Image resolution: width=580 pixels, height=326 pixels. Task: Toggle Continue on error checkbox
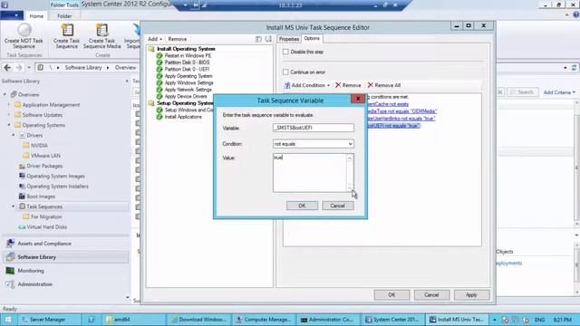pos(285,72)
